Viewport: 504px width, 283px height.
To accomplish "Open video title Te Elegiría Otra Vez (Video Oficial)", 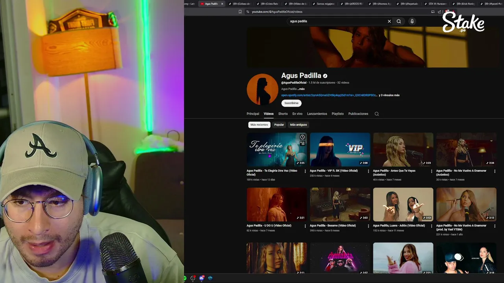I will pos(272,173).
